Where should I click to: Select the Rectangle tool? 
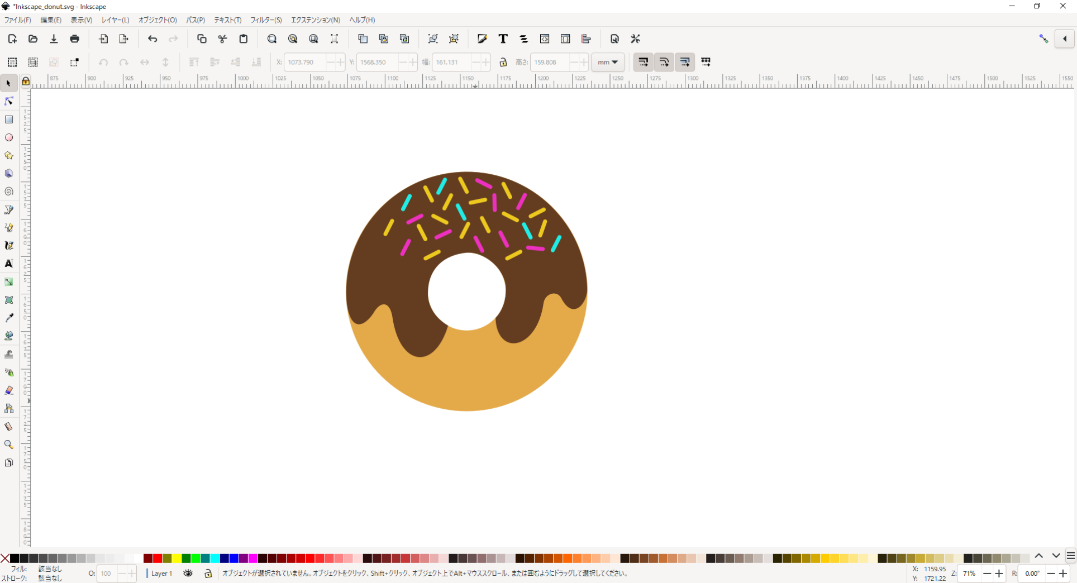pos(9,120)
